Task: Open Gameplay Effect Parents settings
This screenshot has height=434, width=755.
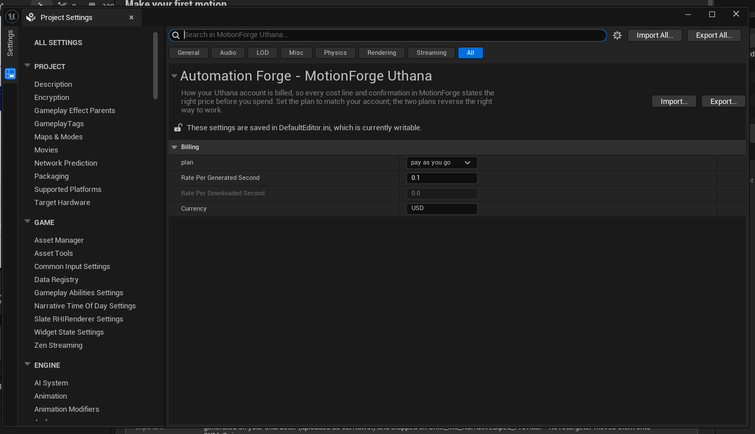Action: click(75, 111)
